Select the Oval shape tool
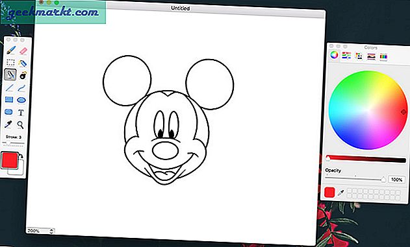This screenshot has height=247, width=410. [x=21, y=100]
